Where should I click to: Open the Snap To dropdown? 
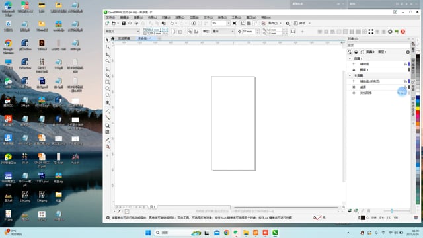click(275, 24)
